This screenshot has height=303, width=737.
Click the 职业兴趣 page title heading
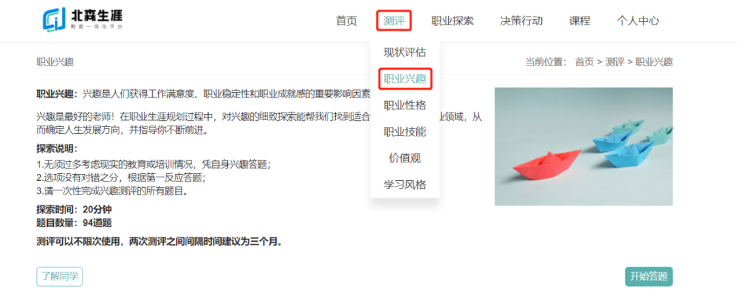(x=55, y=62)
